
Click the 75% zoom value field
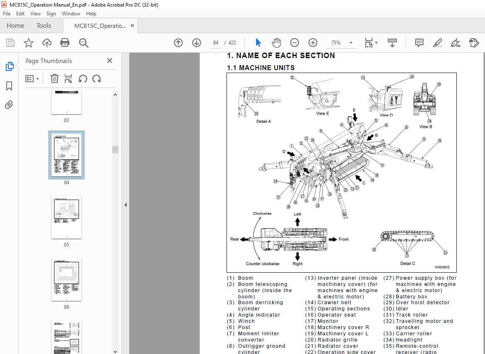pyautogui.click(x=336, y=43)
